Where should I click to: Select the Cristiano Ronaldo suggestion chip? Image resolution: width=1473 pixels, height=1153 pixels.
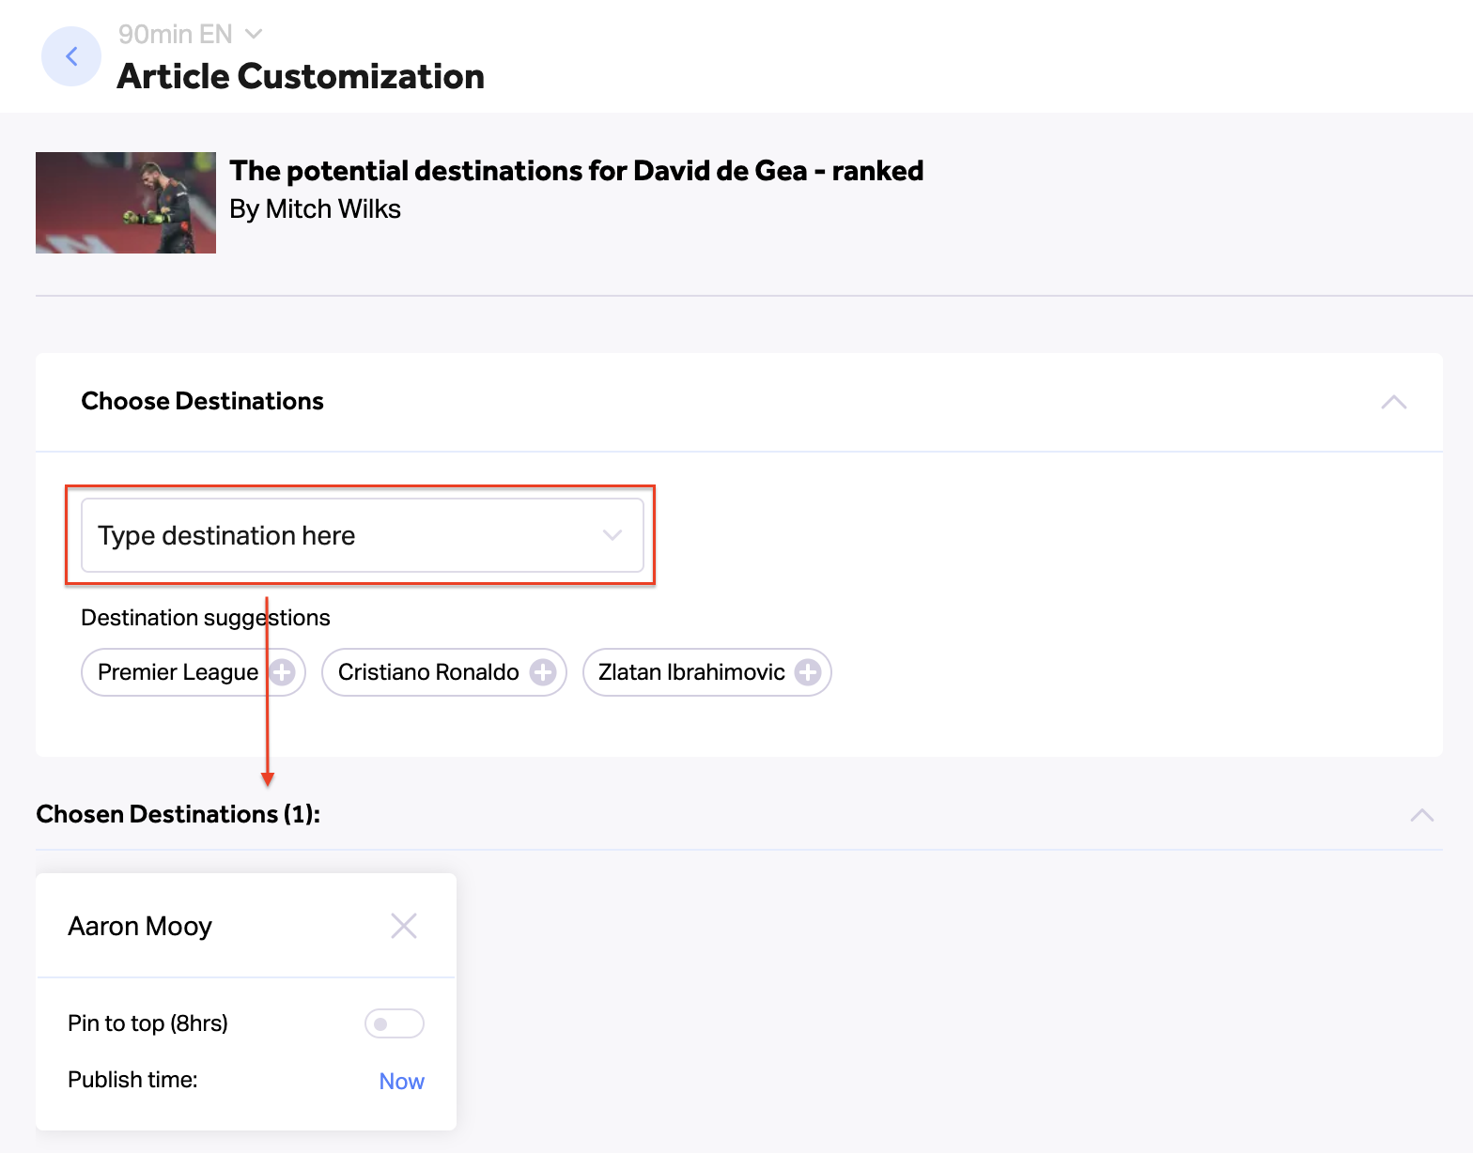click(x=444, y=672)
